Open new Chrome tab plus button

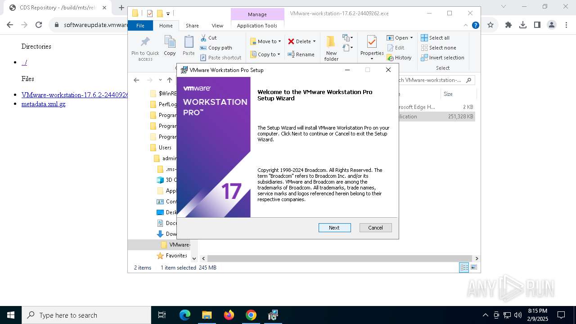click(121, 8)
